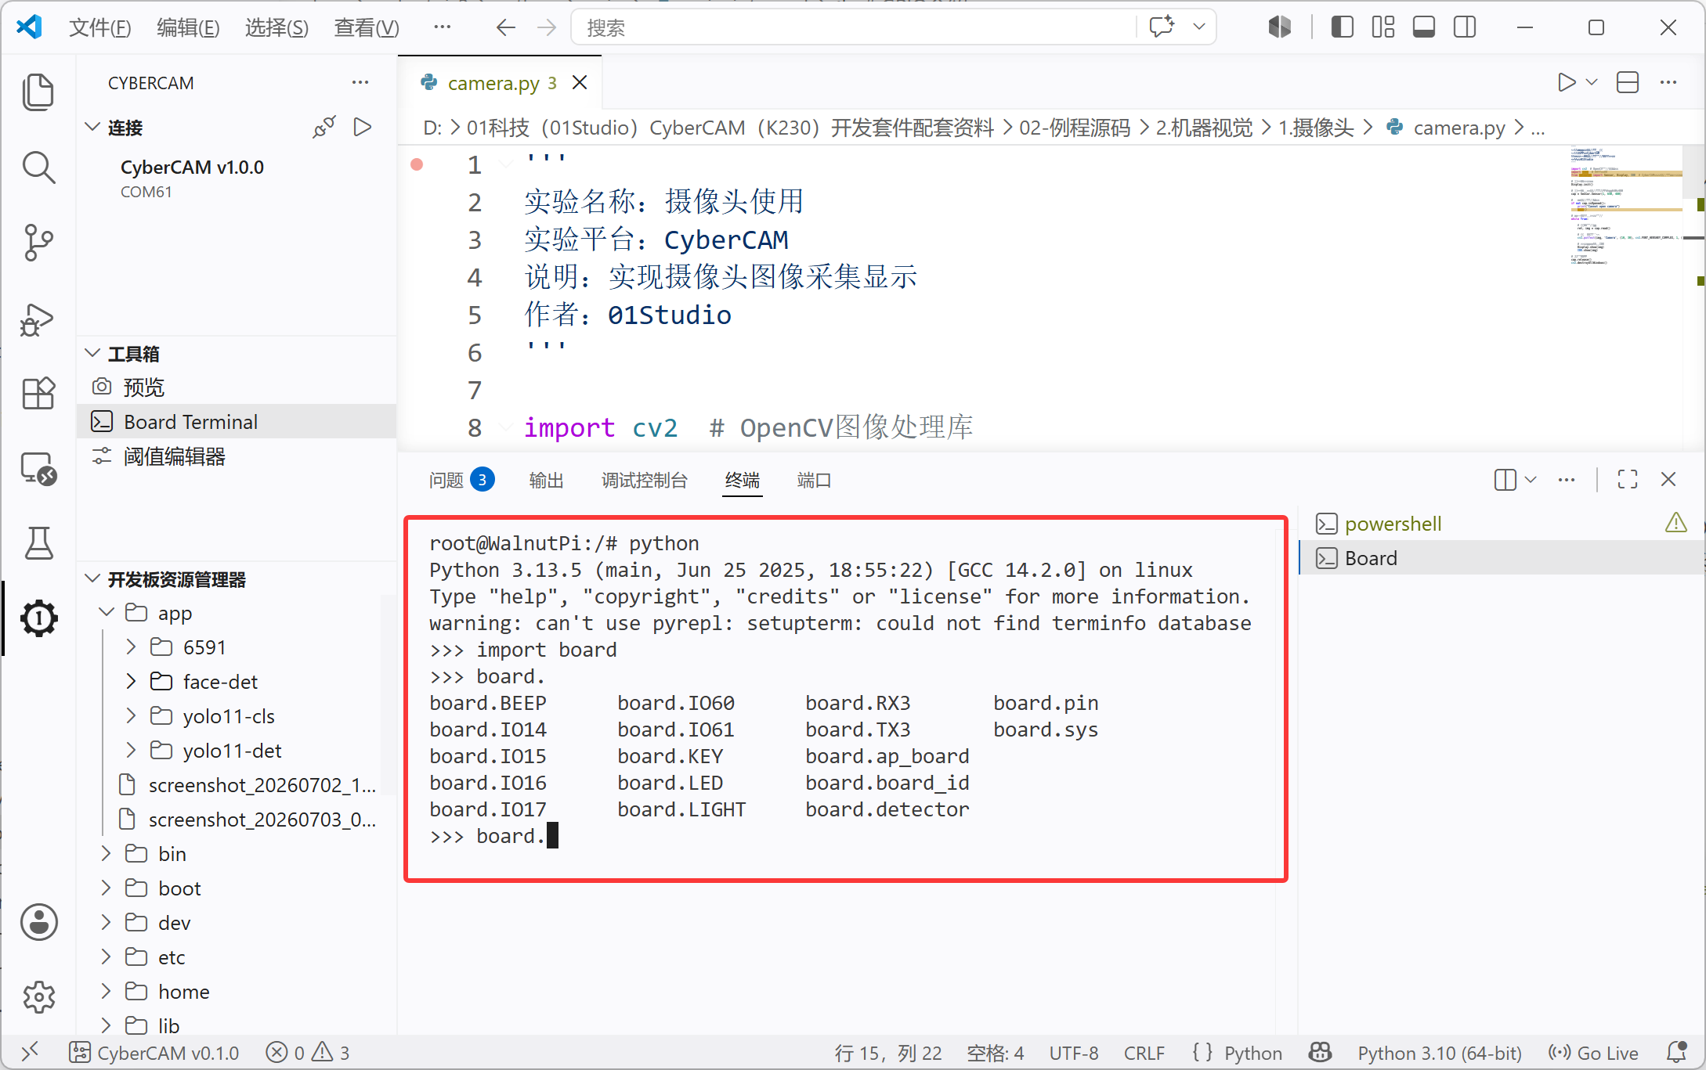This screenshot has width=1706, height=1070.
Task: Click the CyberCAM connect plug icon
Action: pos(323,127)
